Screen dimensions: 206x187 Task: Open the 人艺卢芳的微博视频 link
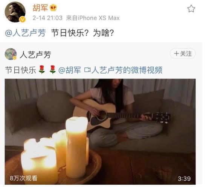127,70
